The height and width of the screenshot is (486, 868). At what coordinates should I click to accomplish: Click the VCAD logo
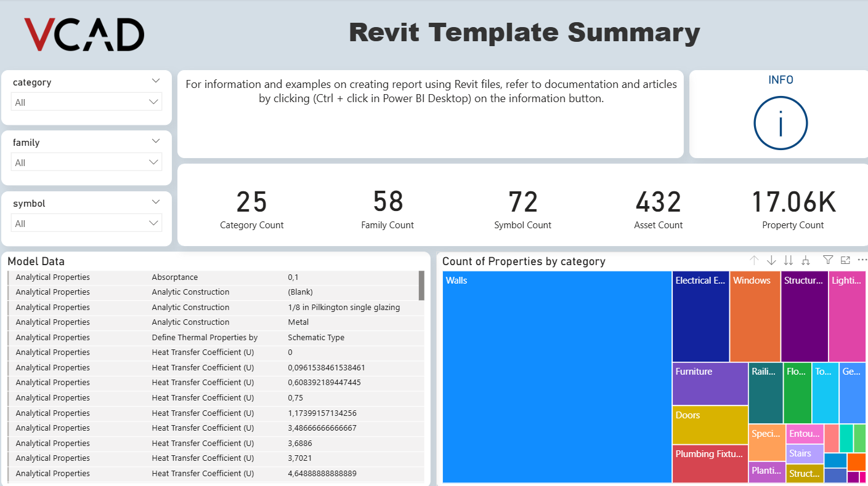(84, 34)
